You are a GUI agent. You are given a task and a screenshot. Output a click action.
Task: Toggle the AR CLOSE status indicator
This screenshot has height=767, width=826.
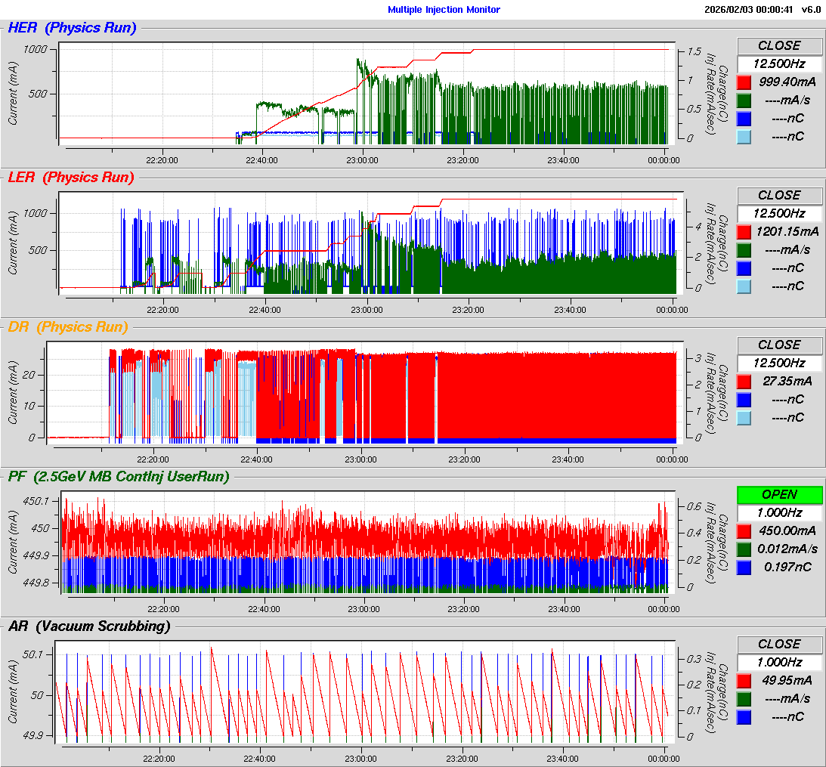pyautogui.click(x=779, y=644)
